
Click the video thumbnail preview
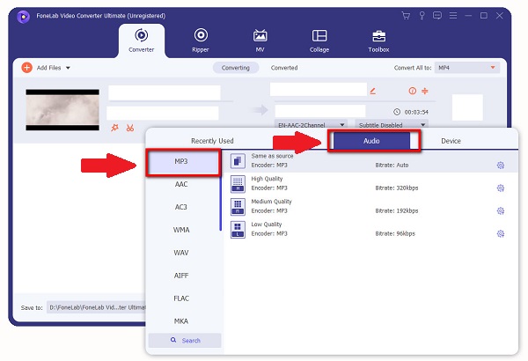point(62,110)
